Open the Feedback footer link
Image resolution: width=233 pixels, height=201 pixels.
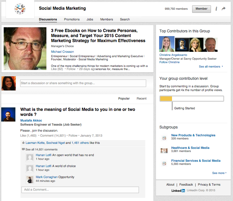click(x=186, y=185)
